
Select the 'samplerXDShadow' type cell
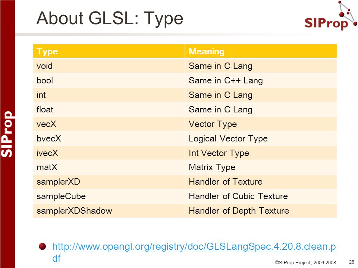109,211
